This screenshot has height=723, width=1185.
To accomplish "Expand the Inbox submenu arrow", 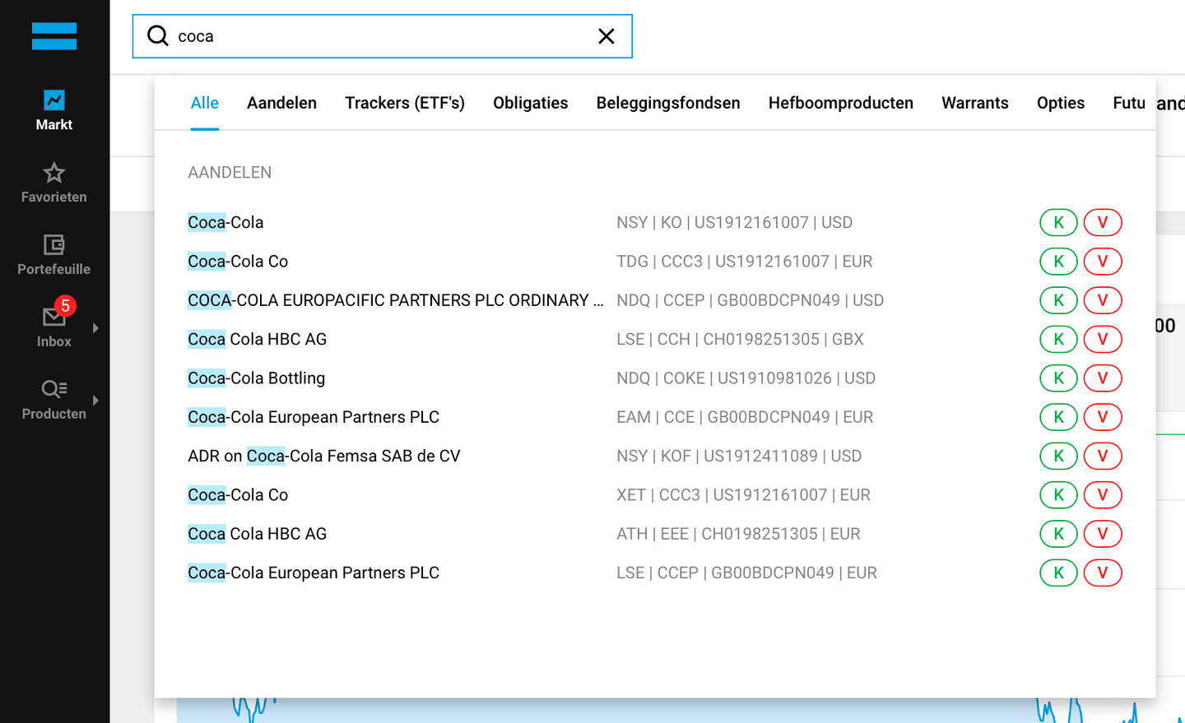I will click(x=96, y=328).
